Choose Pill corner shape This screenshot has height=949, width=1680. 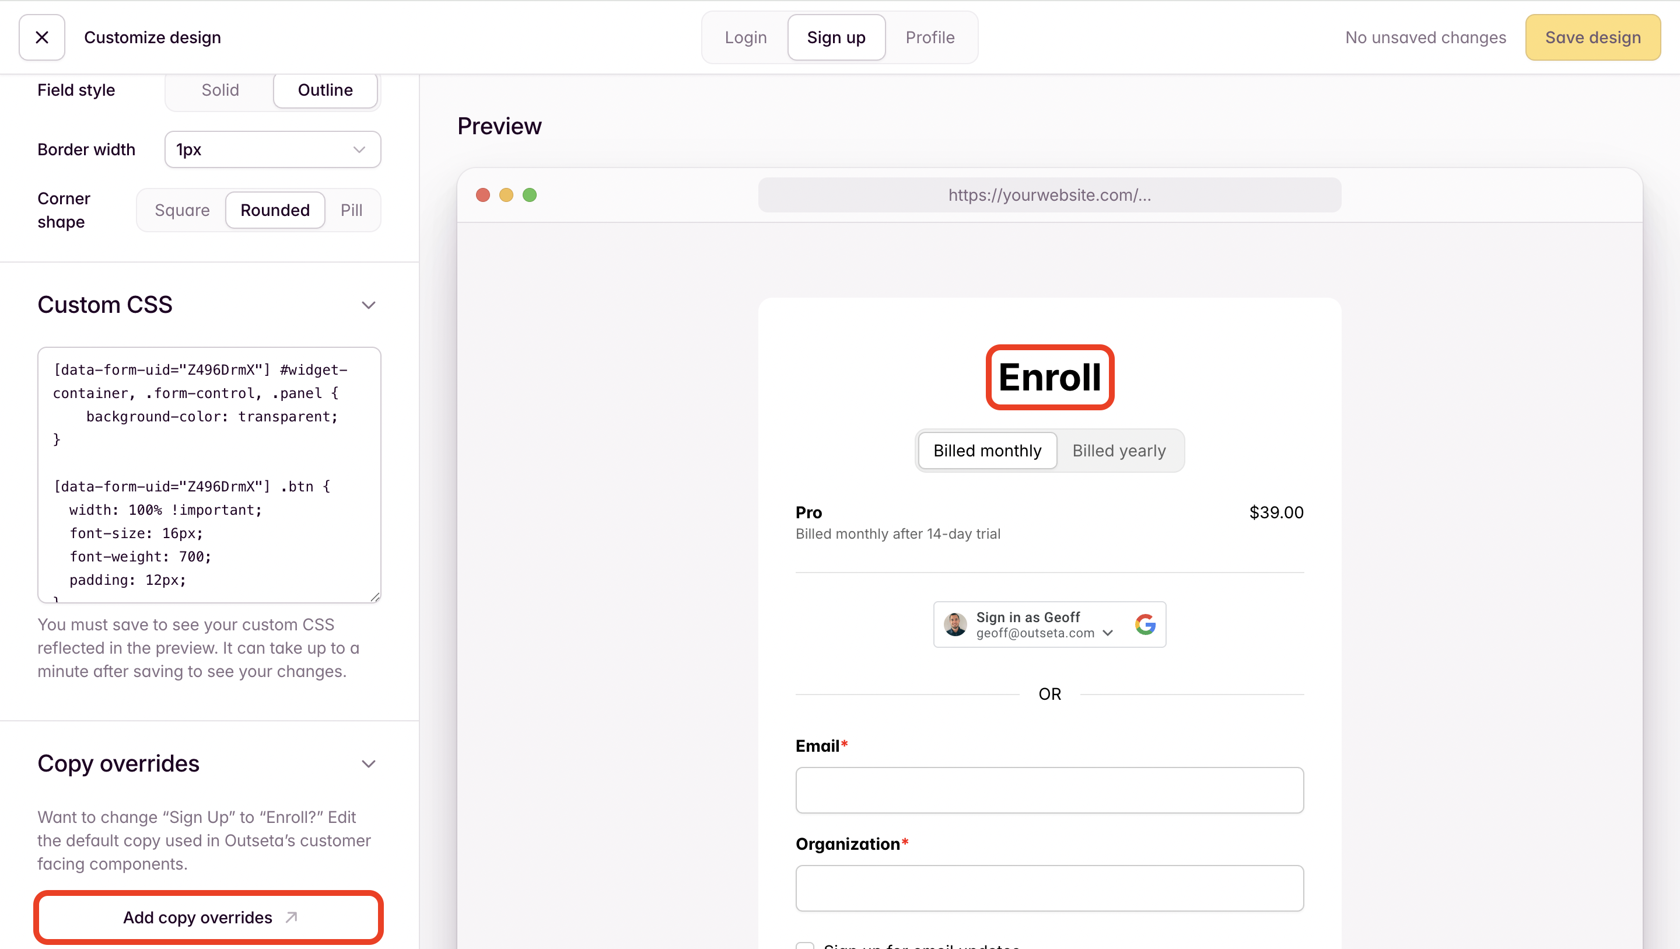[352, 210]
